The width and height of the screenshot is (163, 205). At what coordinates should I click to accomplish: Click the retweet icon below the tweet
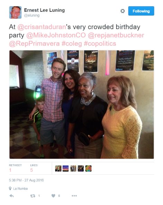(x=33, y=196)
